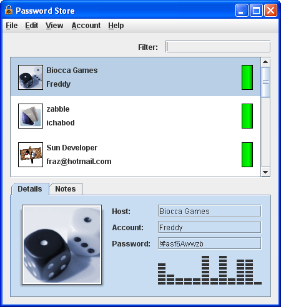The width and height of the screenshot is (281, 307).
Task: Click the green strength bar for zabble
Action: (247, 116)
